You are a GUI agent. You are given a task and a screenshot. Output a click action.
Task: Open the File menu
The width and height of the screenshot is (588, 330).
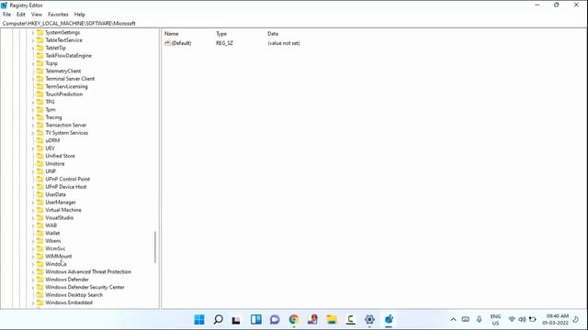[6, 15]
